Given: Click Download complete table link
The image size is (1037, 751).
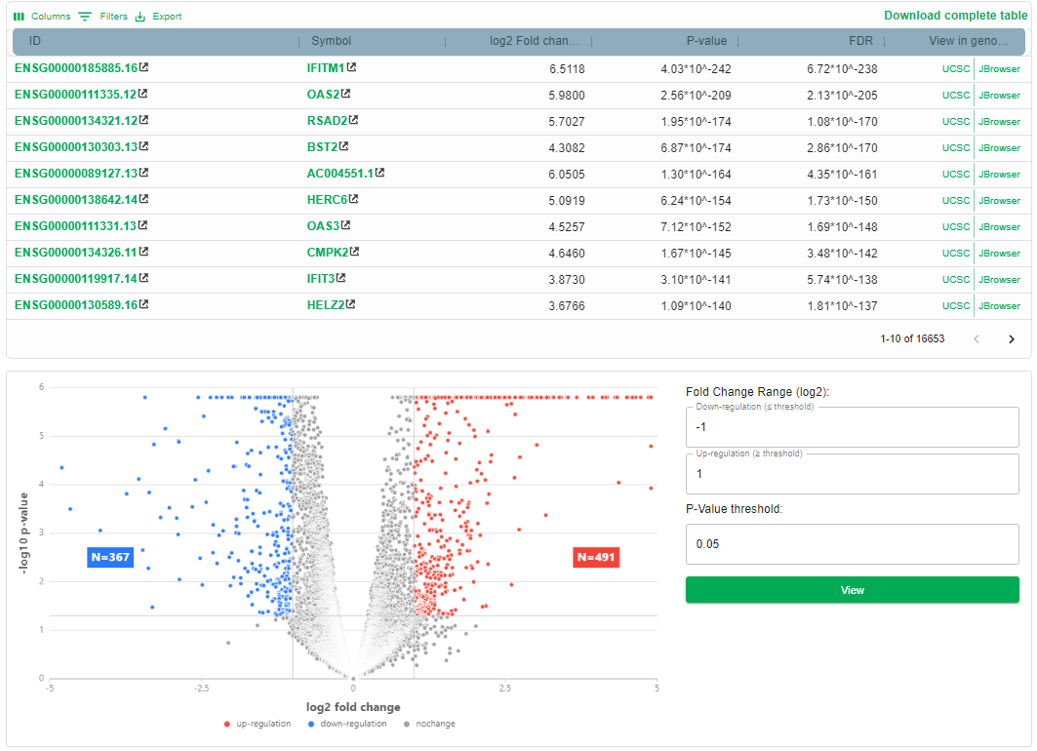Looking at the screenshot, I should [x=955, y=16].
